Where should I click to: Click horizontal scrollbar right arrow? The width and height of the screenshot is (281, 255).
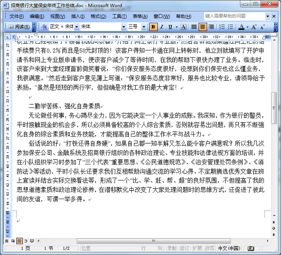point(267,241)
